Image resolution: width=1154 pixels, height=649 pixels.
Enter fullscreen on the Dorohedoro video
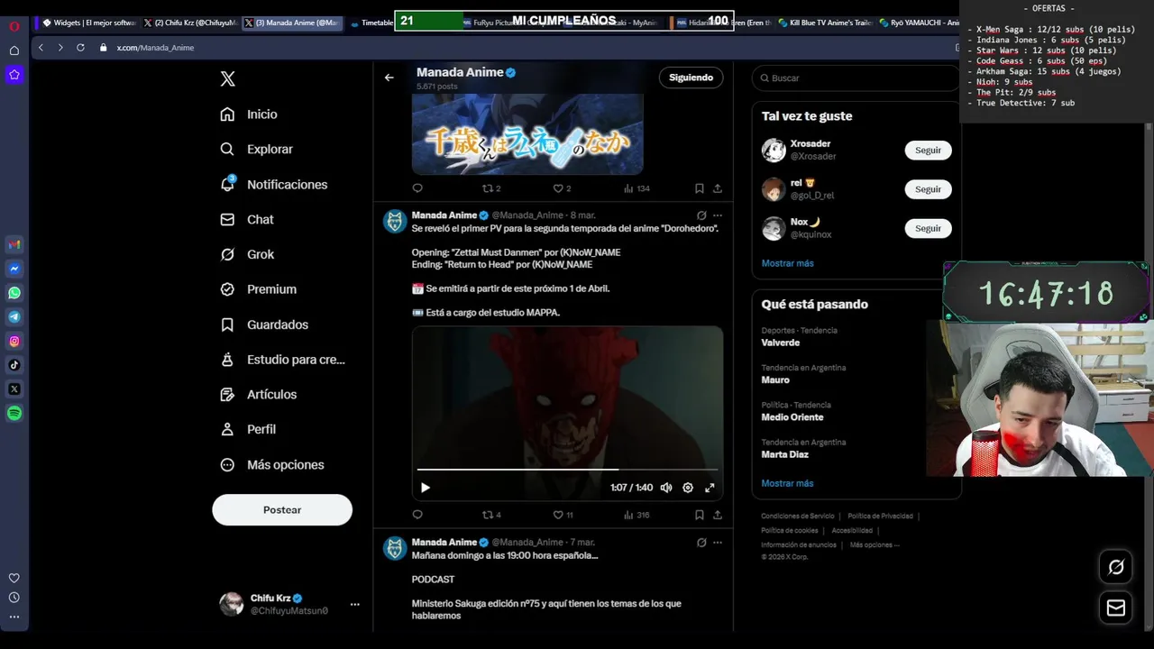pos(710,488)
